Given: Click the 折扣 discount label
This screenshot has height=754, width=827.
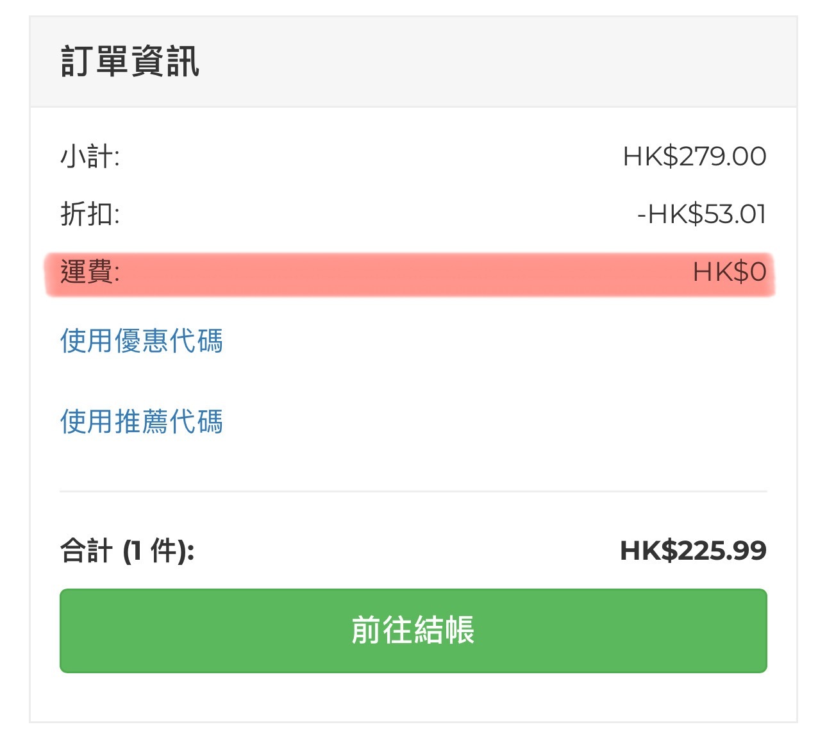Looking at the screenshot, I should [90, 214].
